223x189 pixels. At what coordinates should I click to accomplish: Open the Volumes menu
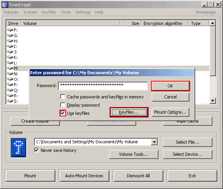tap(11, 12)
